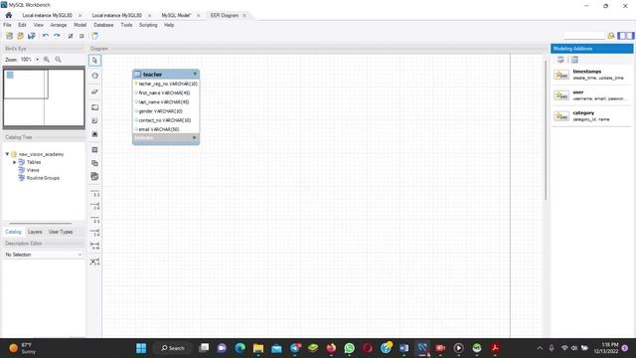
Task: Click the save model icon
Action: (31, 36)
